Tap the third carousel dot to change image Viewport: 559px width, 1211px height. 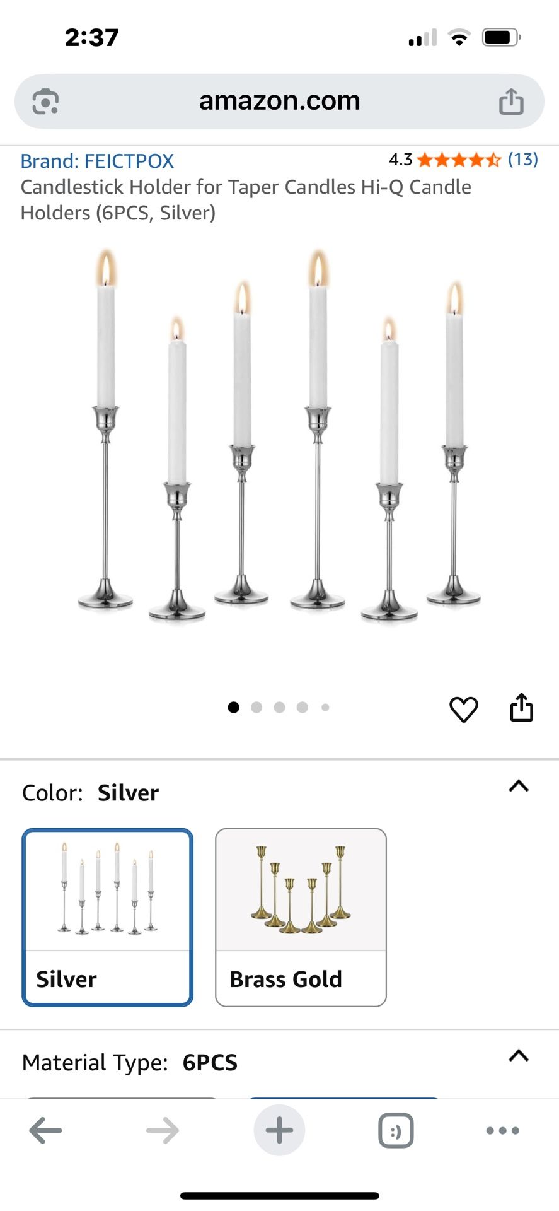tap(279, 708)
